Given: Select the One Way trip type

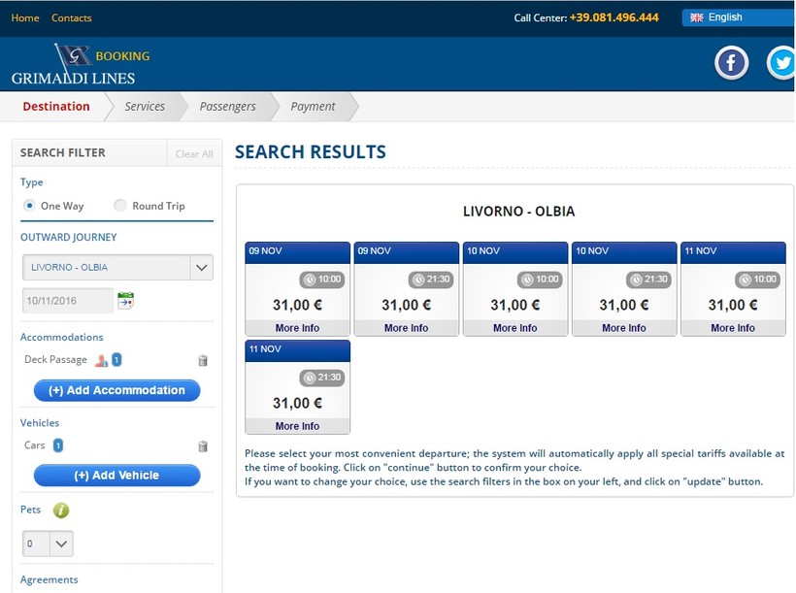Looking at the screenshot, I should (29, 206).
